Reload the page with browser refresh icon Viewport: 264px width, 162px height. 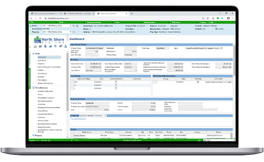40,18
